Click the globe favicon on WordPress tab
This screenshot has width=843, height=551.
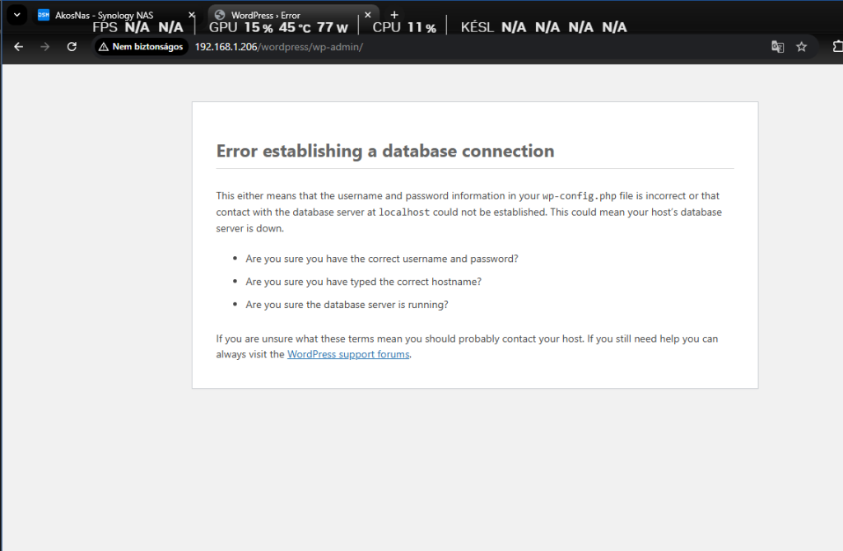pos(220,15)
